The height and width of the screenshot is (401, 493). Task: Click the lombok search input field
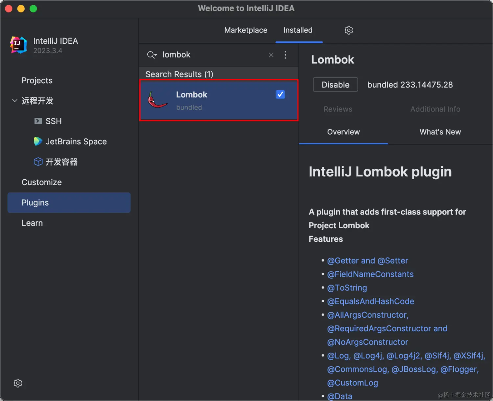(214, 55)
